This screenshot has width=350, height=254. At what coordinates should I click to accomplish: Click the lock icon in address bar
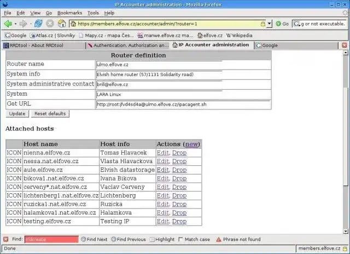pyautogui.click(x=263, y=24)
